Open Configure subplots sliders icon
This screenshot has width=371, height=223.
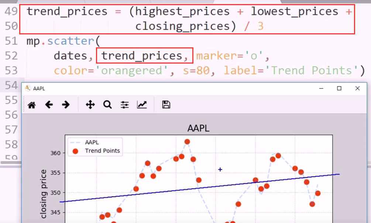[125, 105]
